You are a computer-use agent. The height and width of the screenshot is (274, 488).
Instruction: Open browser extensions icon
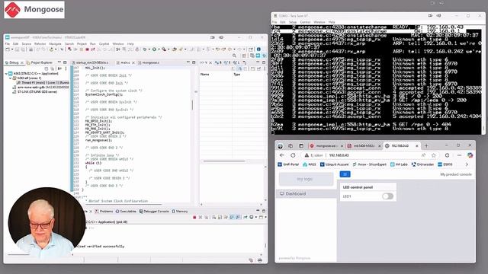(448, 155)
